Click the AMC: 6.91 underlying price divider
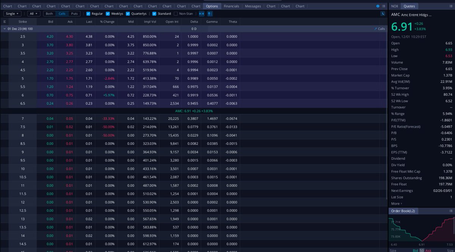 pos(194,111)
